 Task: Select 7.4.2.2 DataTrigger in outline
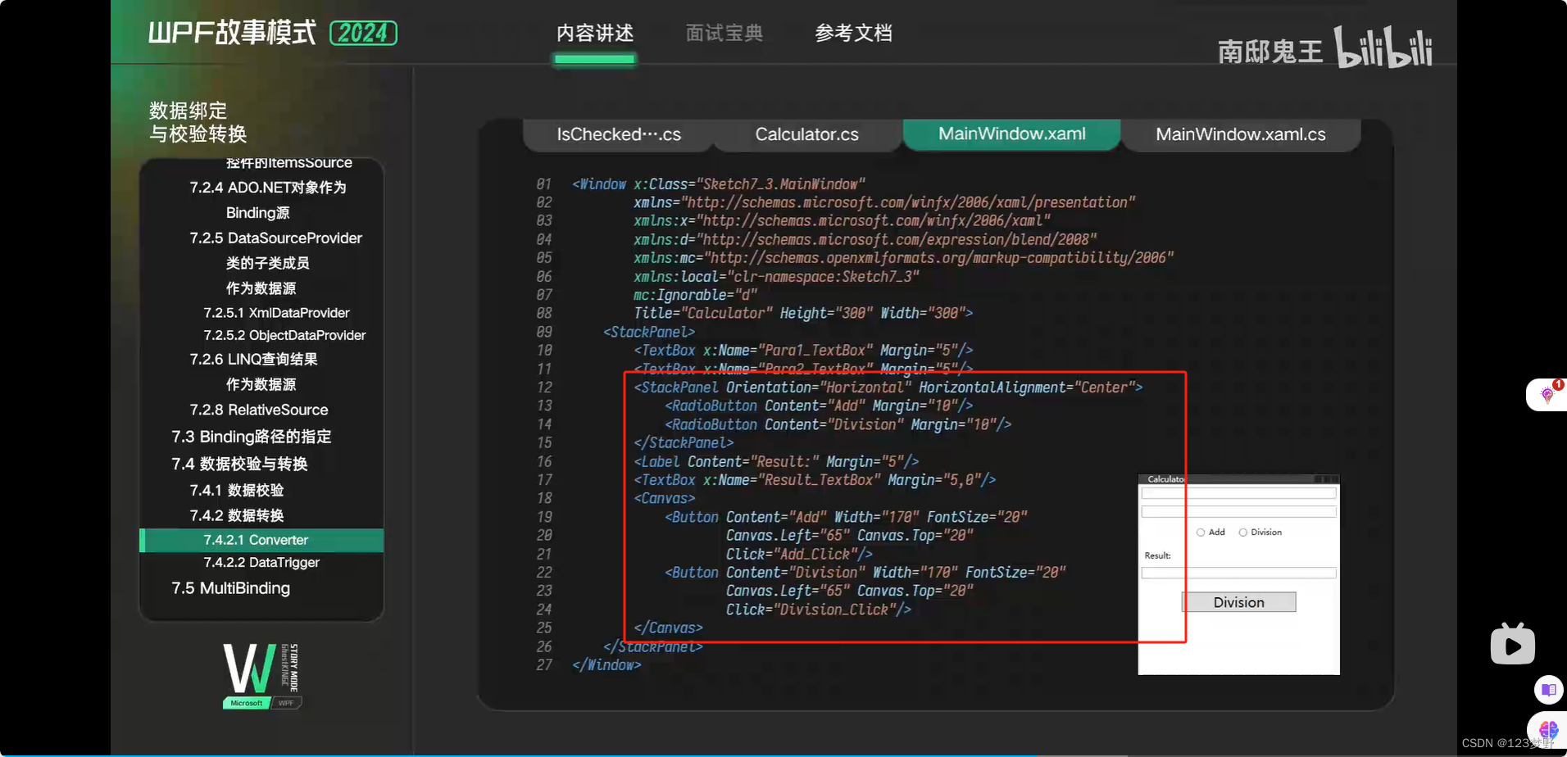(261, 562)
